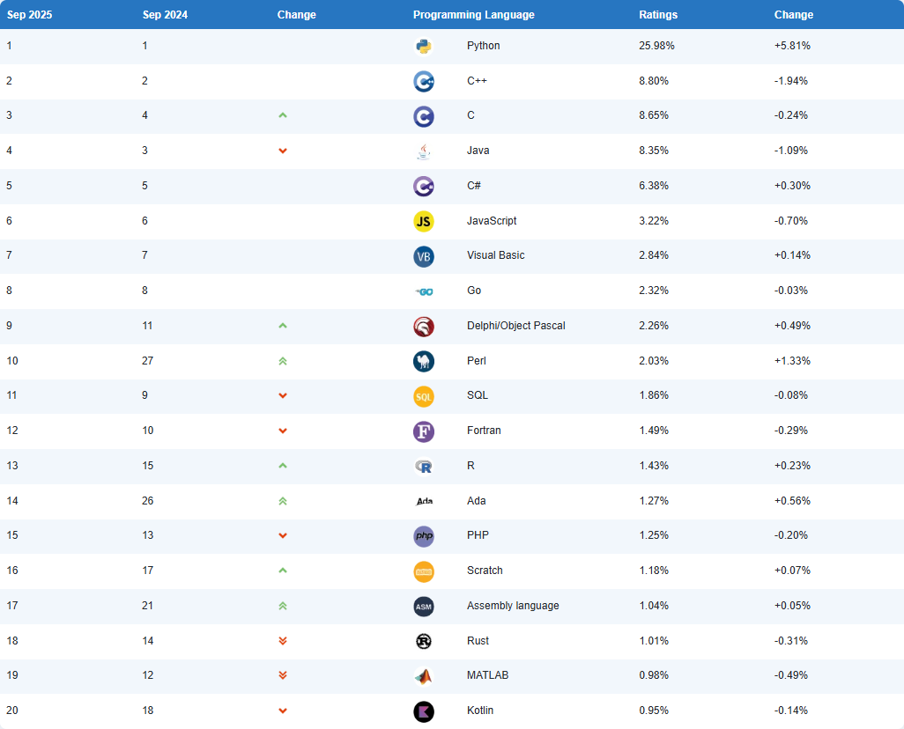Click the Programming Language column header
The height and width of the screenshot is (729, 904).
[x=473, y=15]
